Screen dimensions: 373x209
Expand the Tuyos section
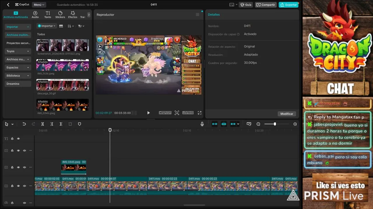point(18,51)
